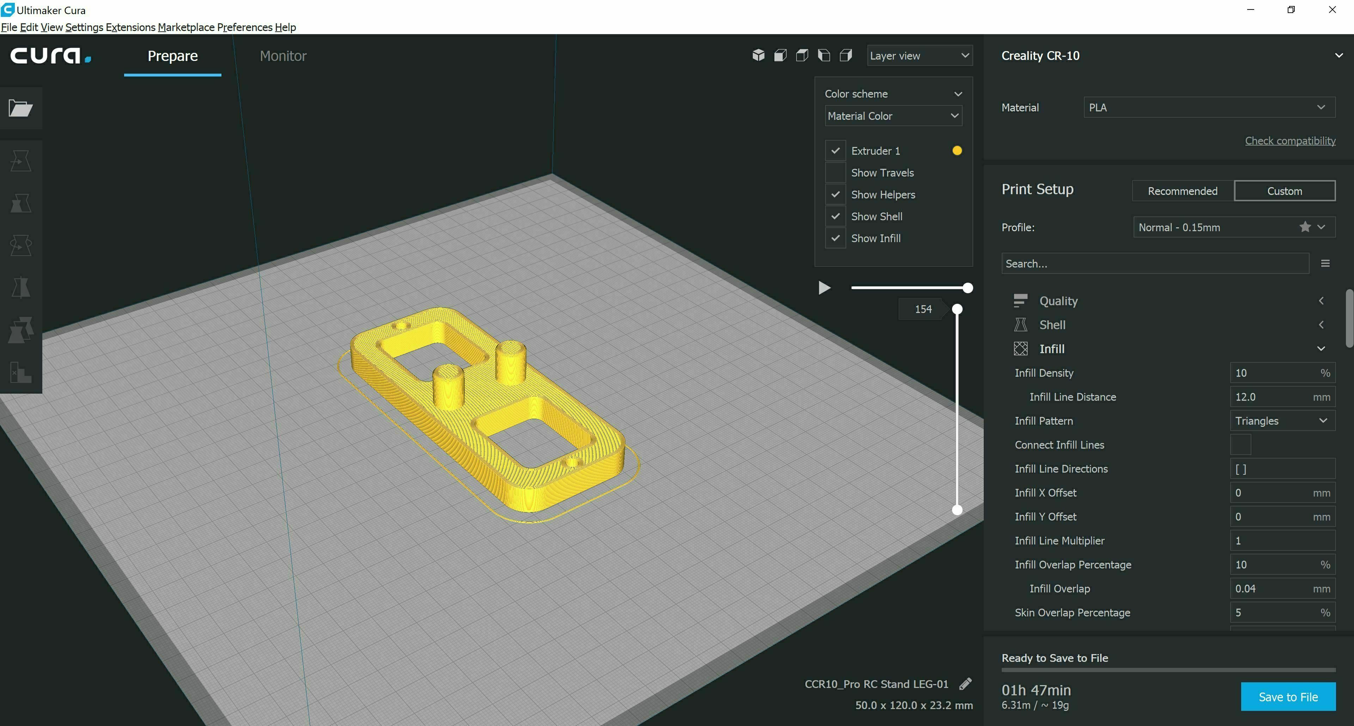Click the star icon beside the profile name
The height and width of the screenshot is (726, 1354).
pyautogui.click(x=1305, y=227)
